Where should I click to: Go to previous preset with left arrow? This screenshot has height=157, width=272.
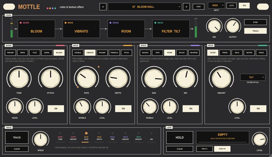(103, 7)
